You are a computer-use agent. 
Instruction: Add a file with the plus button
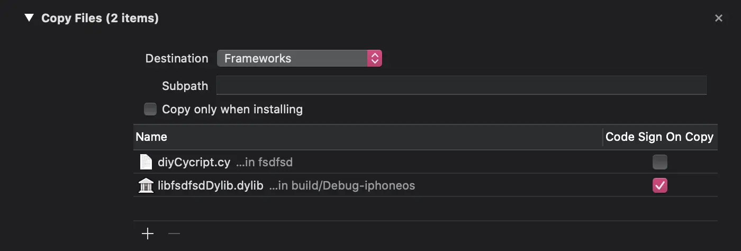148,234
